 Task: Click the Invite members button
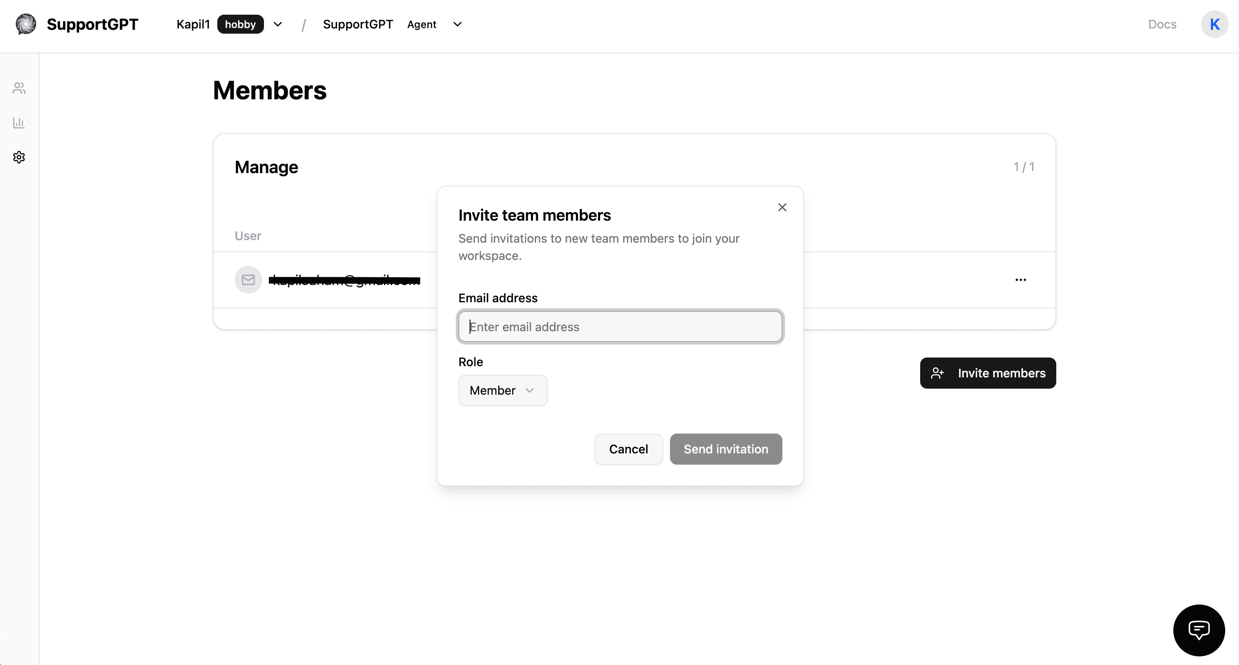988,373
